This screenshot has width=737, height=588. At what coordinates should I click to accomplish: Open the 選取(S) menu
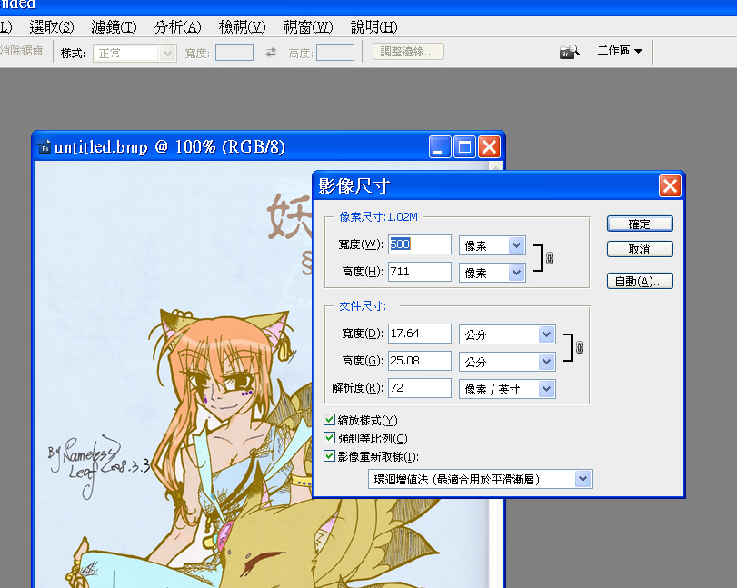tap(52, 26)
